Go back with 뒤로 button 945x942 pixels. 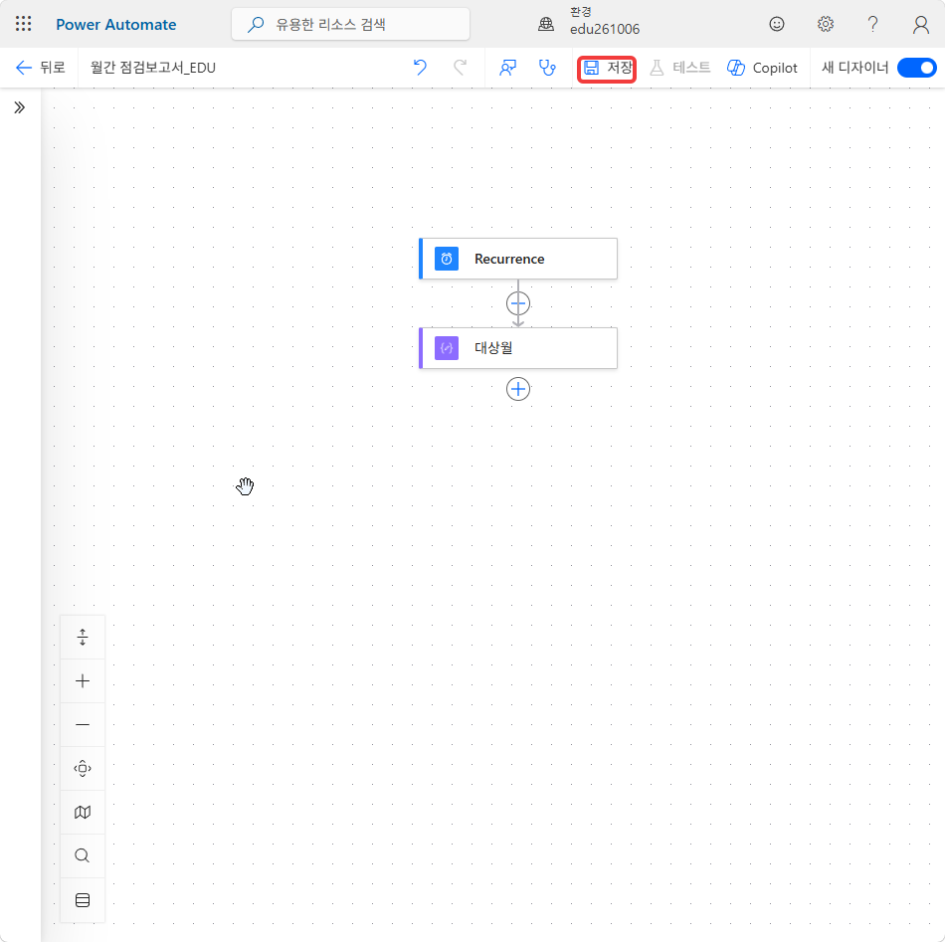coord(41,68)
